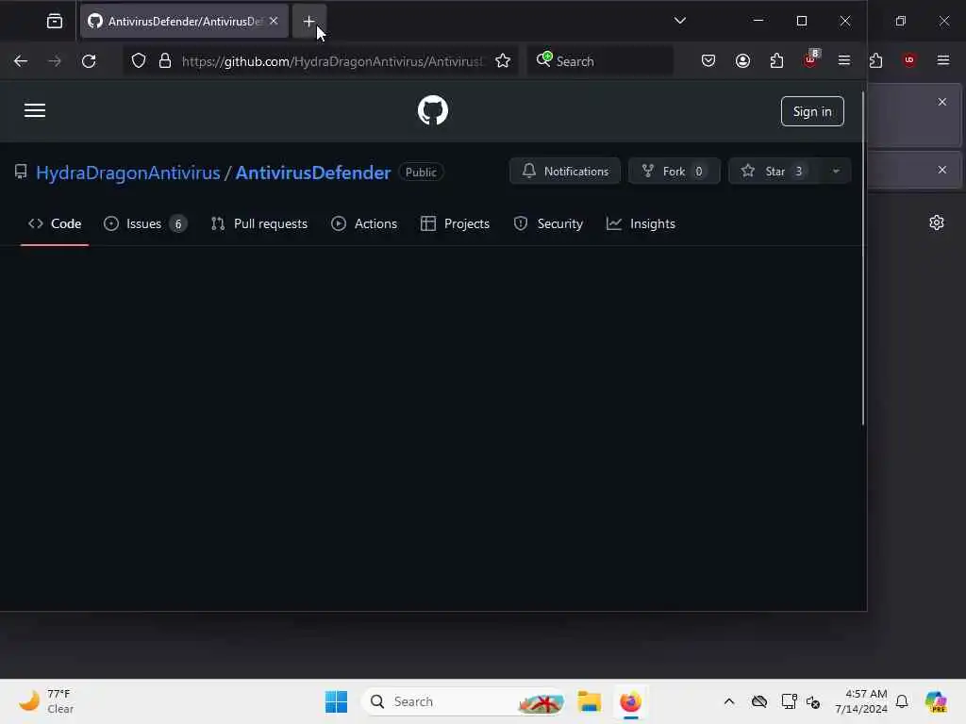Viewport: 966px width, 724px height.
Task: Click the browser Search box
Action: point(601,61)
